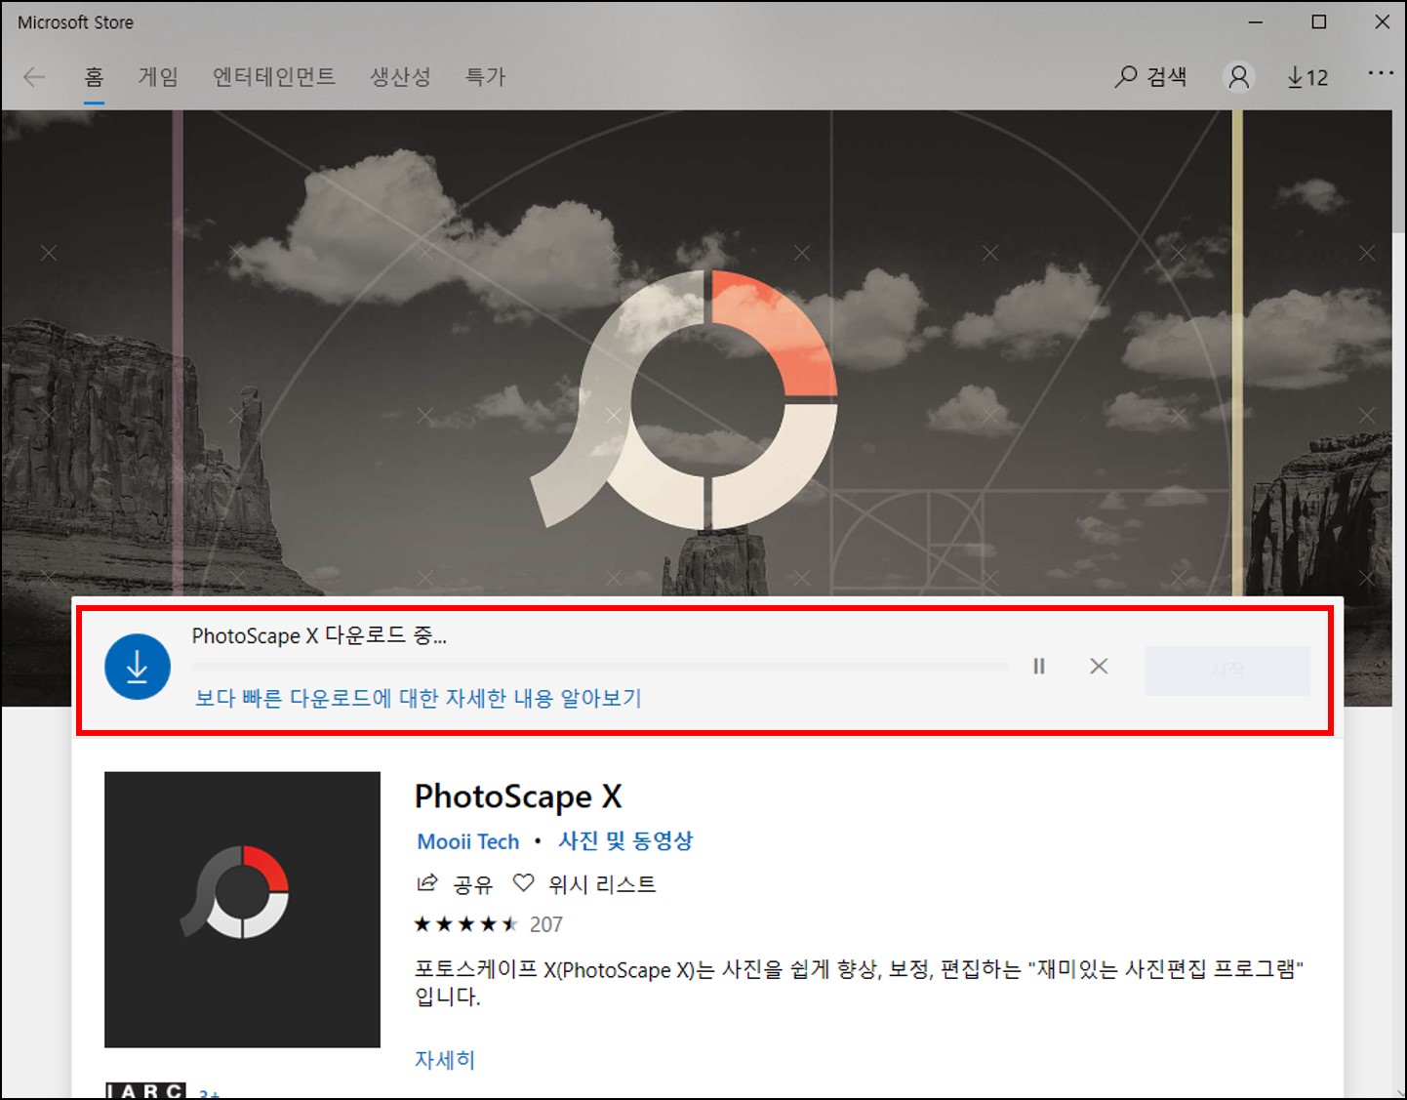This screenshot has height=1100, width=1407.
Task: Open the 엔터테인먼트 tab
Action: [x=274, y=77]
